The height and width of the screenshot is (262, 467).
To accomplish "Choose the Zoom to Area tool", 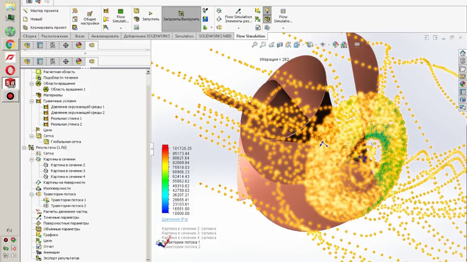I will click(x=263, y=45).
